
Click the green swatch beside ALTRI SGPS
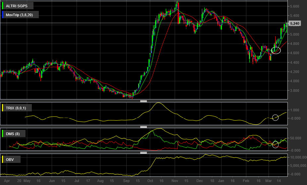(x=3, y=6)
